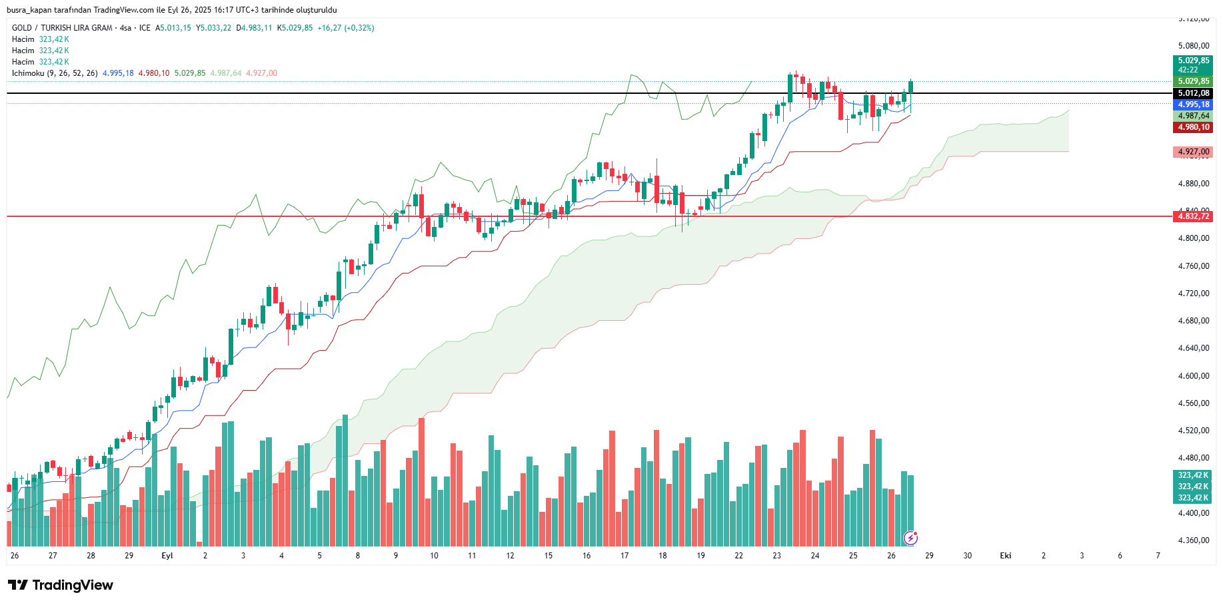Viewport: 1223px width, 605px height.
Task: Select the blue 4.995,18 price label
Action: pyautogui.click(x=1192, y=104)
